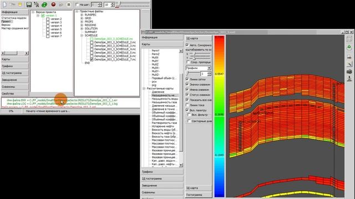Enable 'Вкл. фильтр' filter checkbox
355x199 pixels.
tap(189, 115)
